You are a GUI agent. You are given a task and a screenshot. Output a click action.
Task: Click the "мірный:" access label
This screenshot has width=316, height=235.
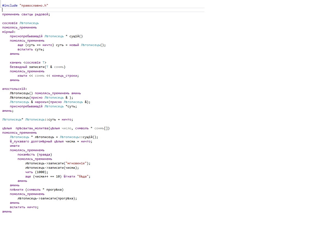click(x=9, y=32)
